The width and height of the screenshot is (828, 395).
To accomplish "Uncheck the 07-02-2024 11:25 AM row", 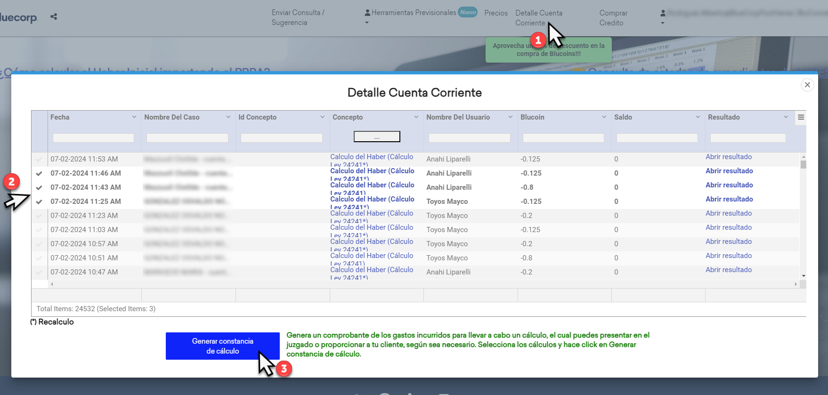I will (39, 202).
